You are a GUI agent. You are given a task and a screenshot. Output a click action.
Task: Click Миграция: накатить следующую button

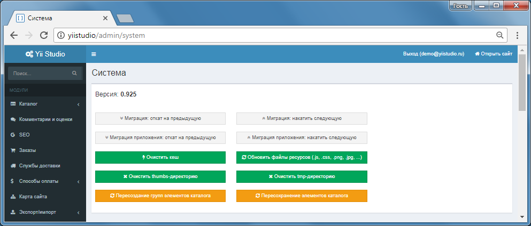click(302, 118)
